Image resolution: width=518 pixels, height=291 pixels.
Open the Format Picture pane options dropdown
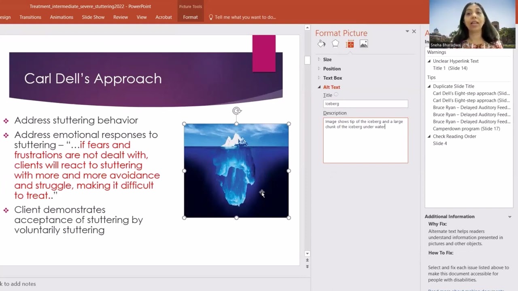point(407,32)
